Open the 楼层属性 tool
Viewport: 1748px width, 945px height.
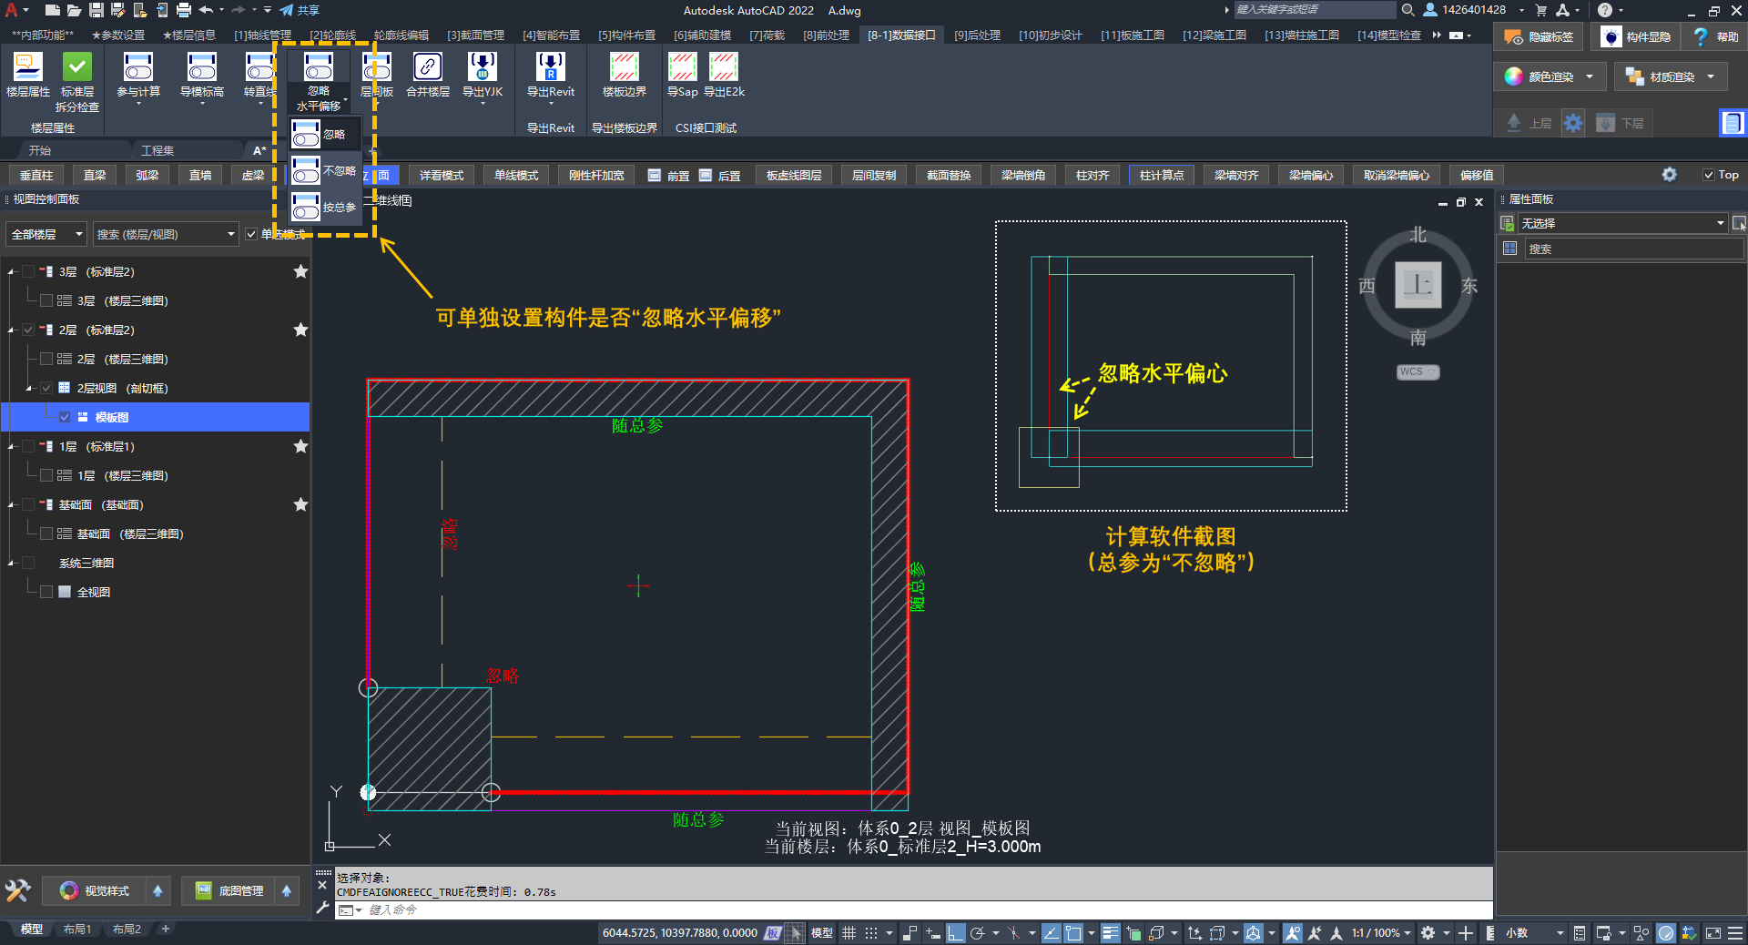coord(27,67)
